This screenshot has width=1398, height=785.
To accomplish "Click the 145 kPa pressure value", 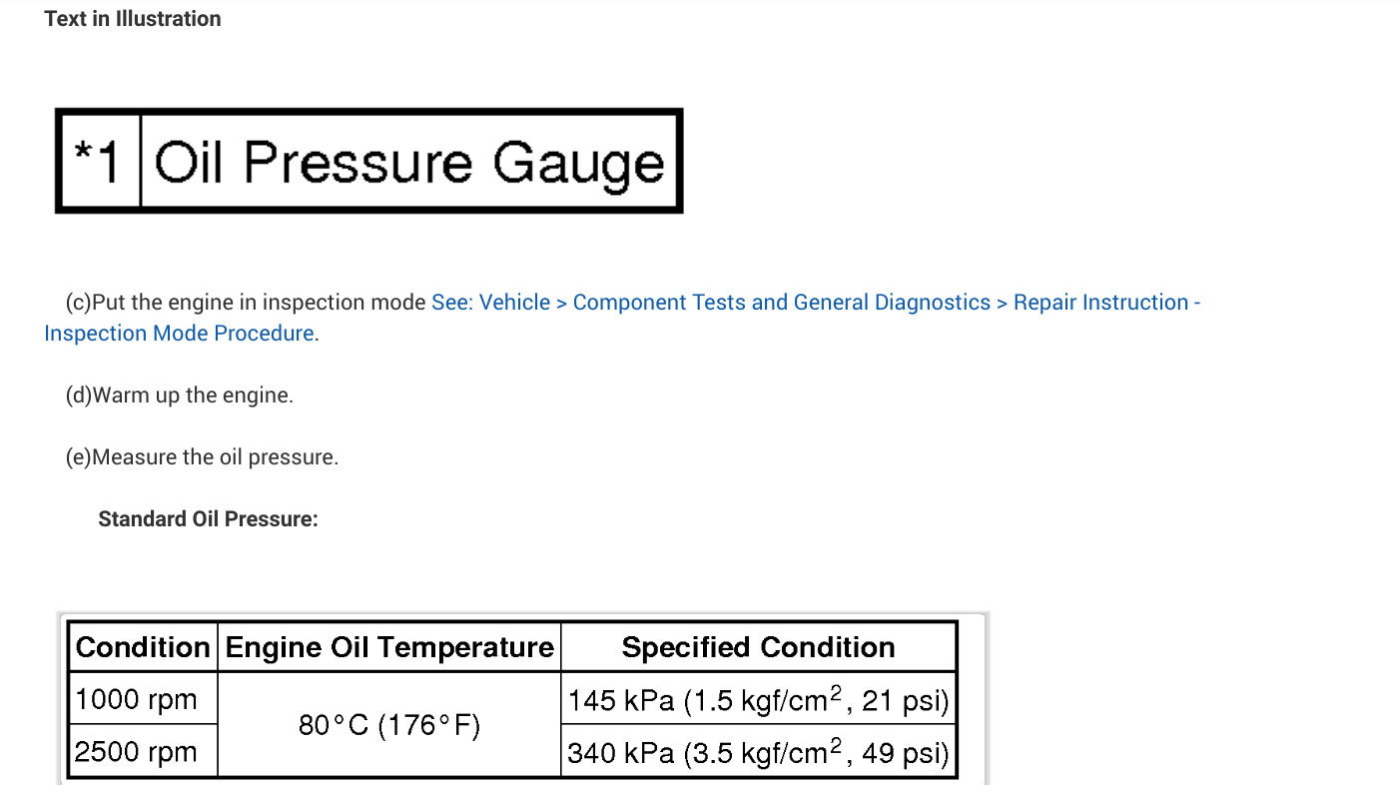I will (621, 701).
